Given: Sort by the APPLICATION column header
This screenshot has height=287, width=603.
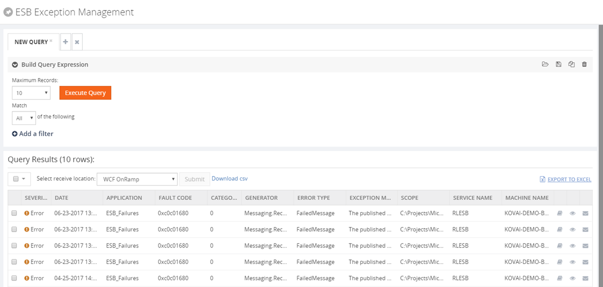Looking at the screenshot, I should pyautogui.click(x=128, y=198).
